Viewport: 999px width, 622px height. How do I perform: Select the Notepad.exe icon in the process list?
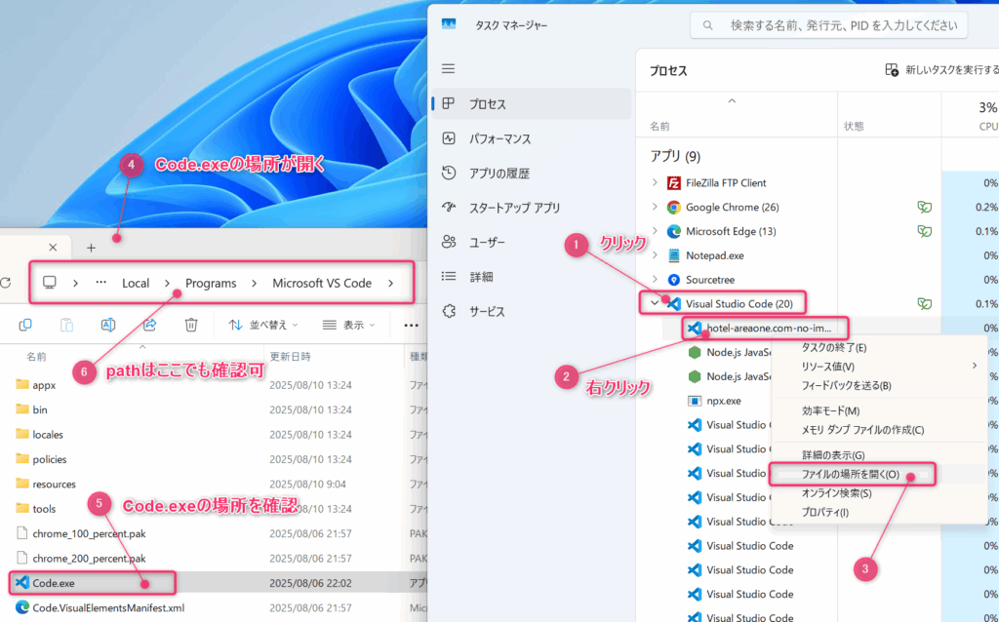point(673,256)
